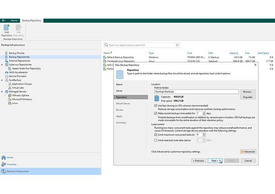Toggle Use fast cloning on XFS checkbox

pos(156,106)
